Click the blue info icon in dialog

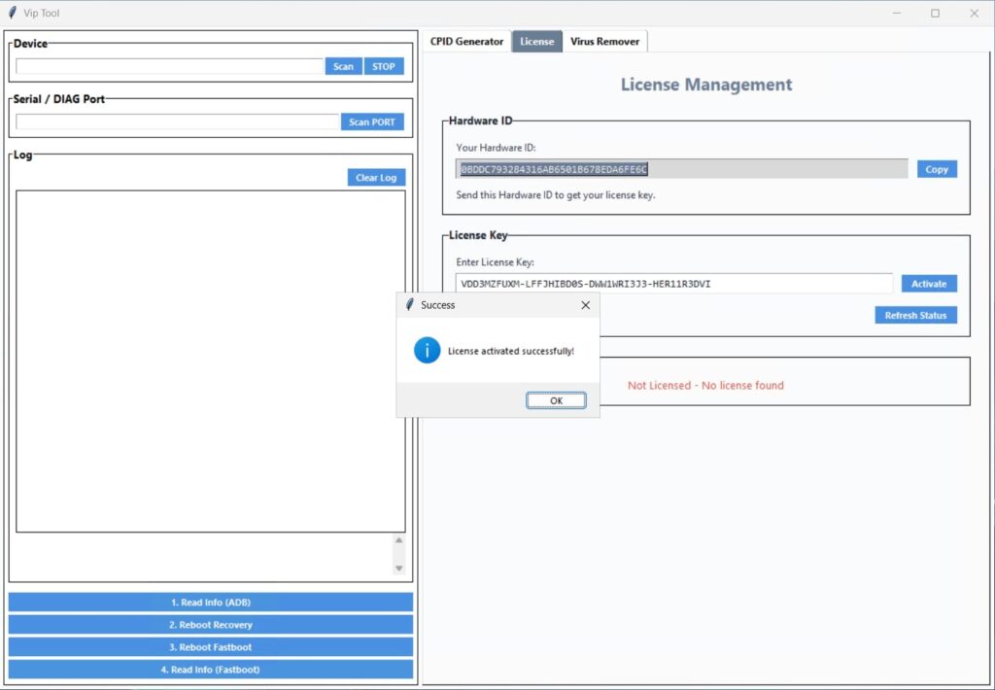(427, 351)
